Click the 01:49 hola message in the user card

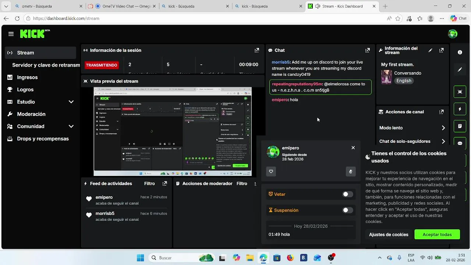click(279, 234)
